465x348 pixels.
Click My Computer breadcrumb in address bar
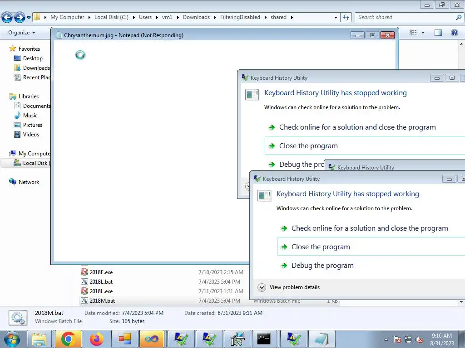click(x=67, y=17)
